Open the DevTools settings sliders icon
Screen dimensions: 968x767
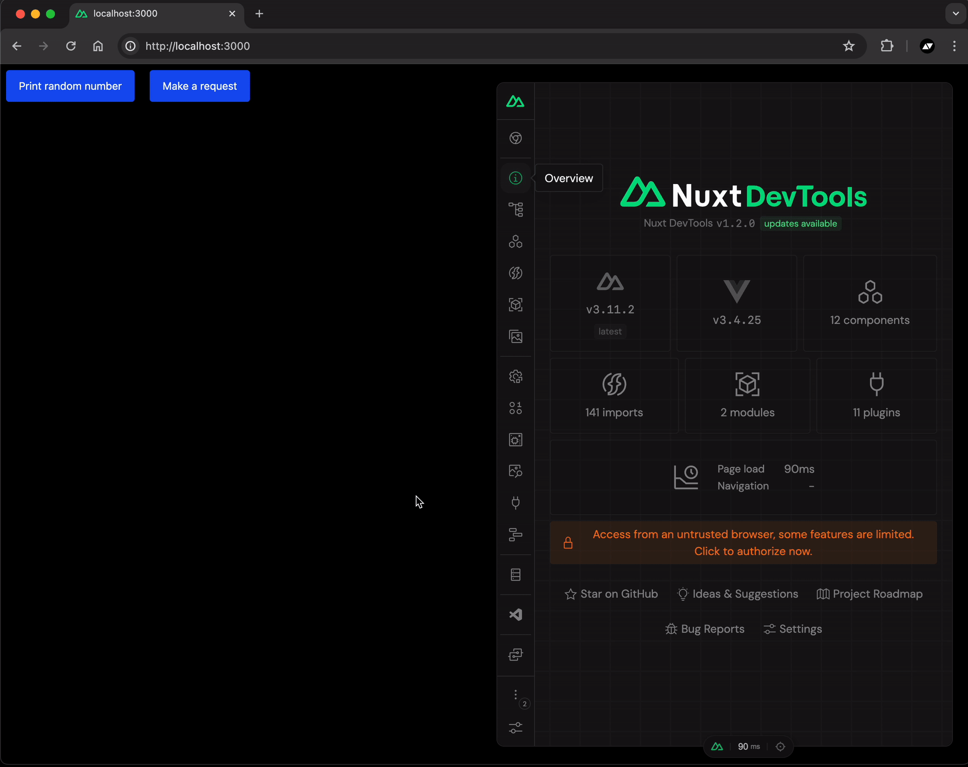[516, 728]
